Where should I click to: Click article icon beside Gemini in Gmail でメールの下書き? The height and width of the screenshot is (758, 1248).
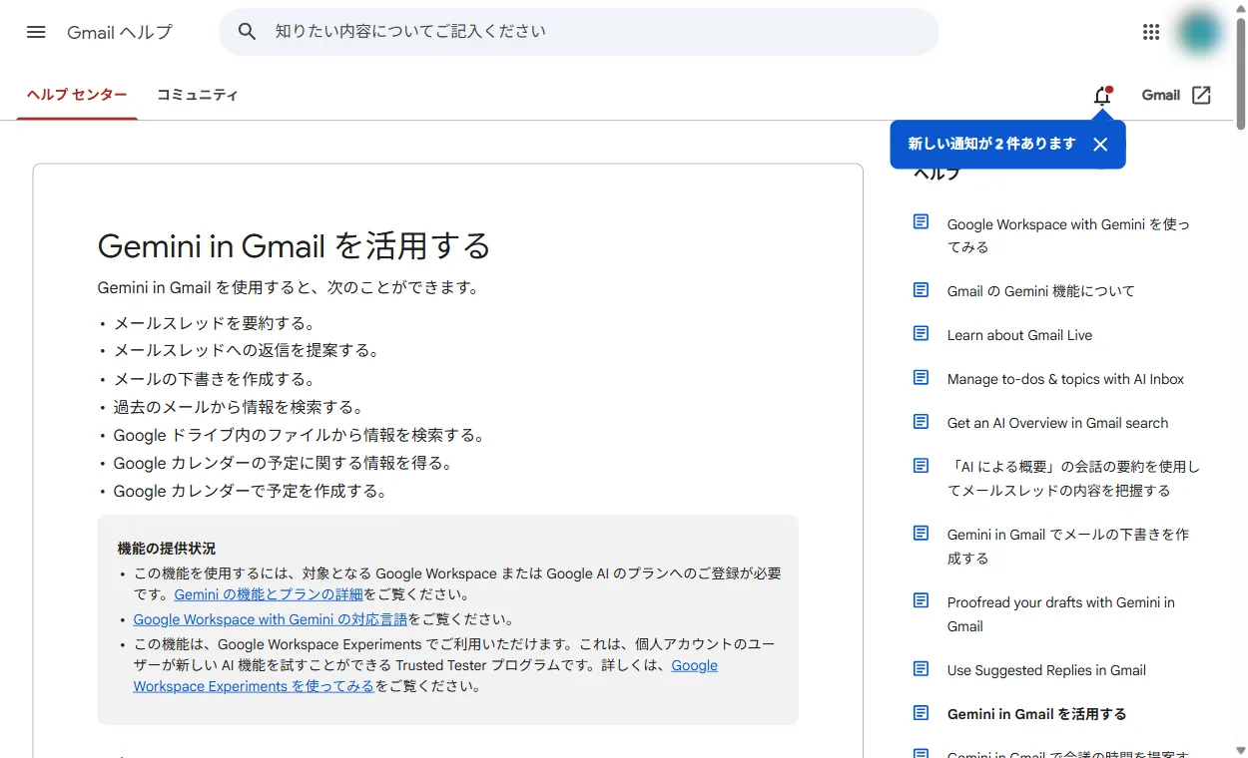pyautogui.click(x=921, y=534)
